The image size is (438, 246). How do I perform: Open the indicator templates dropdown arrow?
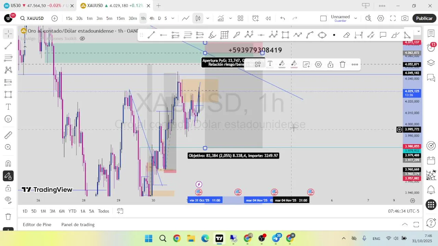point(230,18)
